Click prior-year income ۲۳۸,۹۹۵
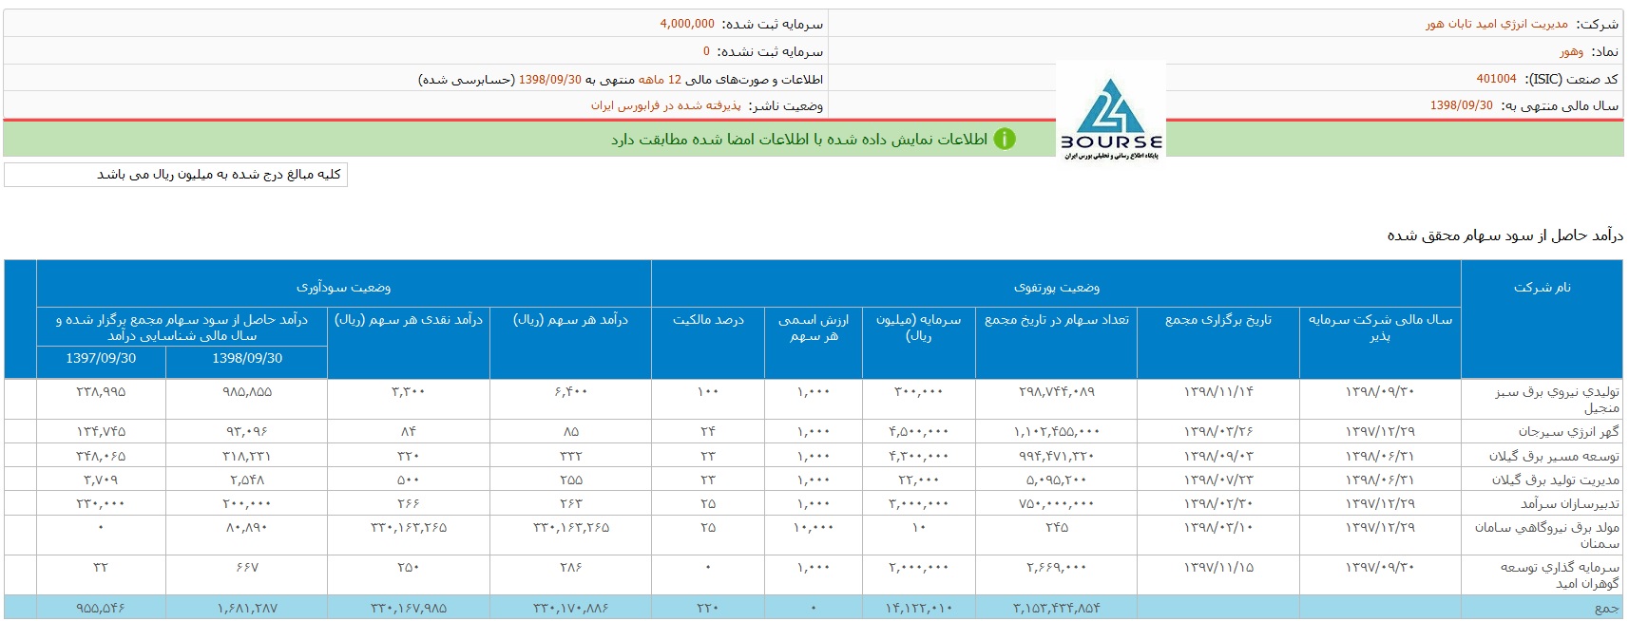The image size is (1629, 621). click(x=101, y=391)
